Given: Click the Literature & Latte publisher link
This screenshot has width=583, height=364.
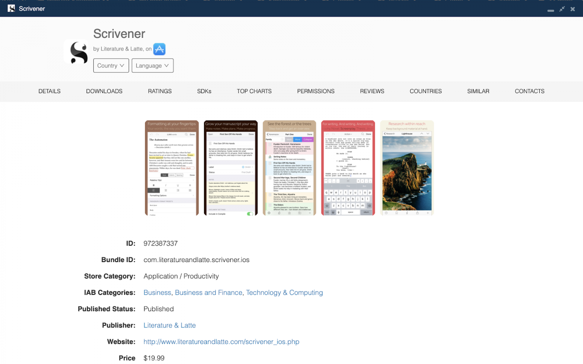Looking at the screenshot, I should tap(169, 325).
